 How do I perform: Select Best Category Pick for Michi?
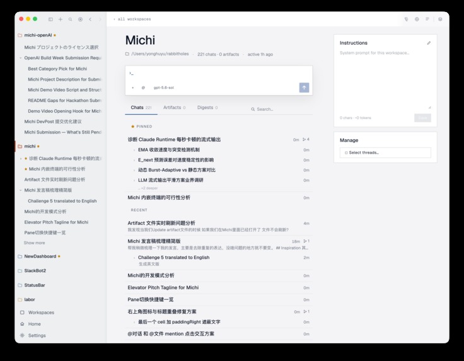pyautogui.click(x=57, y=69)
